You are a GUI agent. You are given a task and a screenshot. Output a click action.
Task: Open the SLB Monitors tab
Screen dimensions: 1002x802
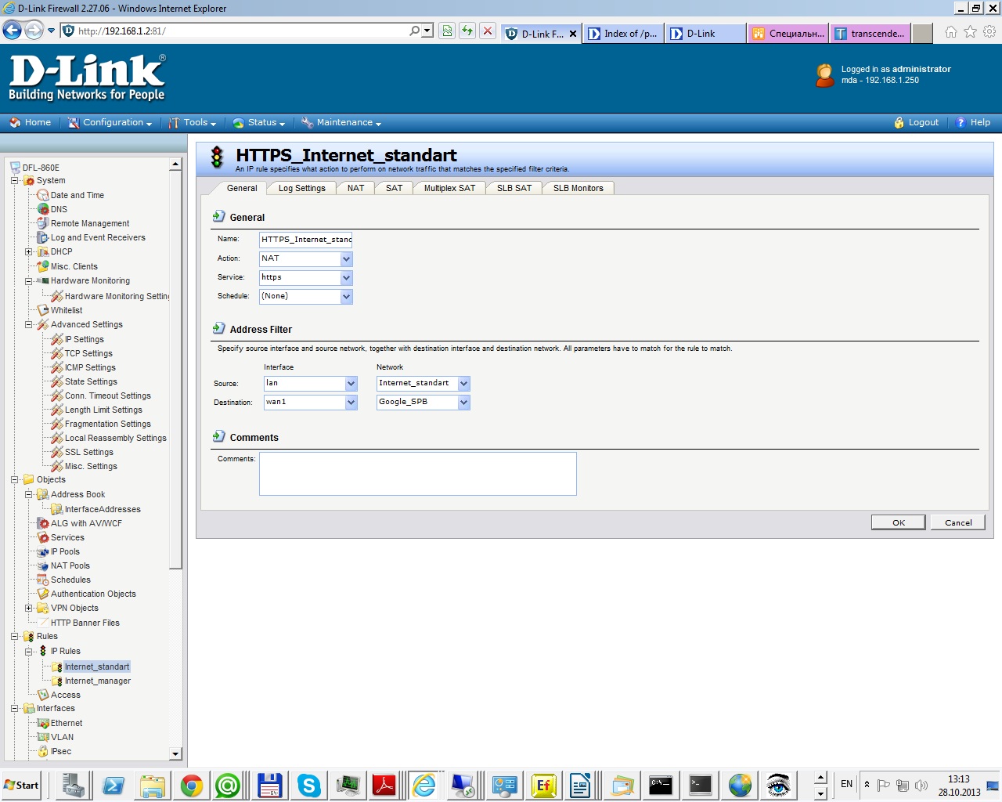[578, 188]
